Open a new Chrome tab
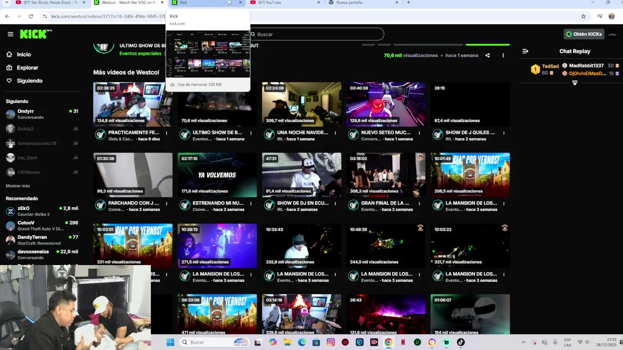This screenshot has width=623, height=350. click(408, 2)
